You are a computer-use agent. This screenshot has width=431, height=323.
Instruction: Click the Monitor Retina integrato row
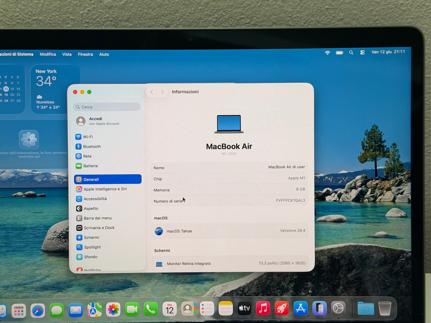click(x=230, y=263)
